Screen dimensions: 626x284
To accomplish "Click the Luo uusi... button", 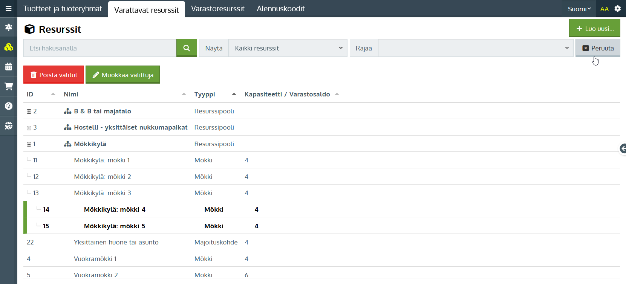I will point(594,29).
